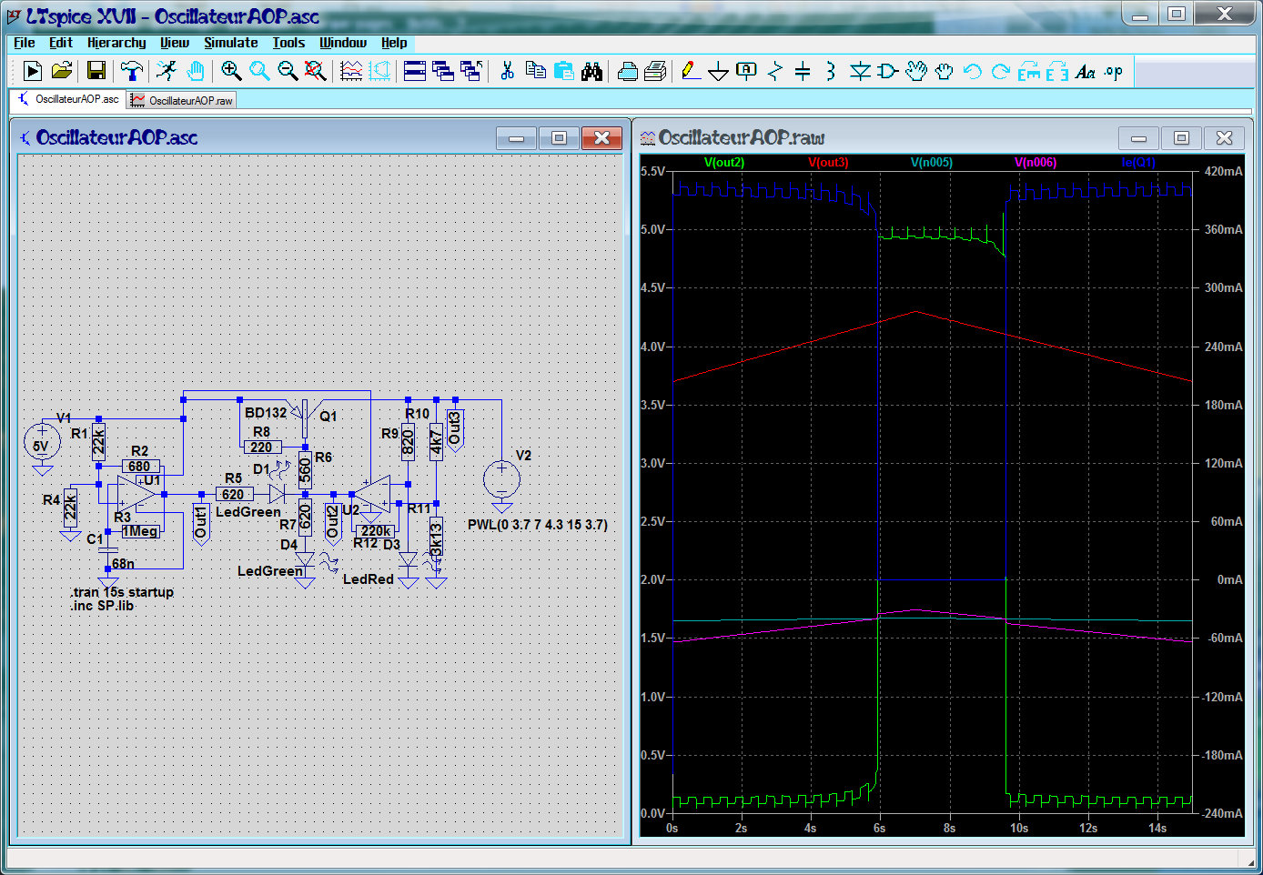Select the Component logic gate tool
This screenshot has height=875, width=1263.
coord(887,71)
